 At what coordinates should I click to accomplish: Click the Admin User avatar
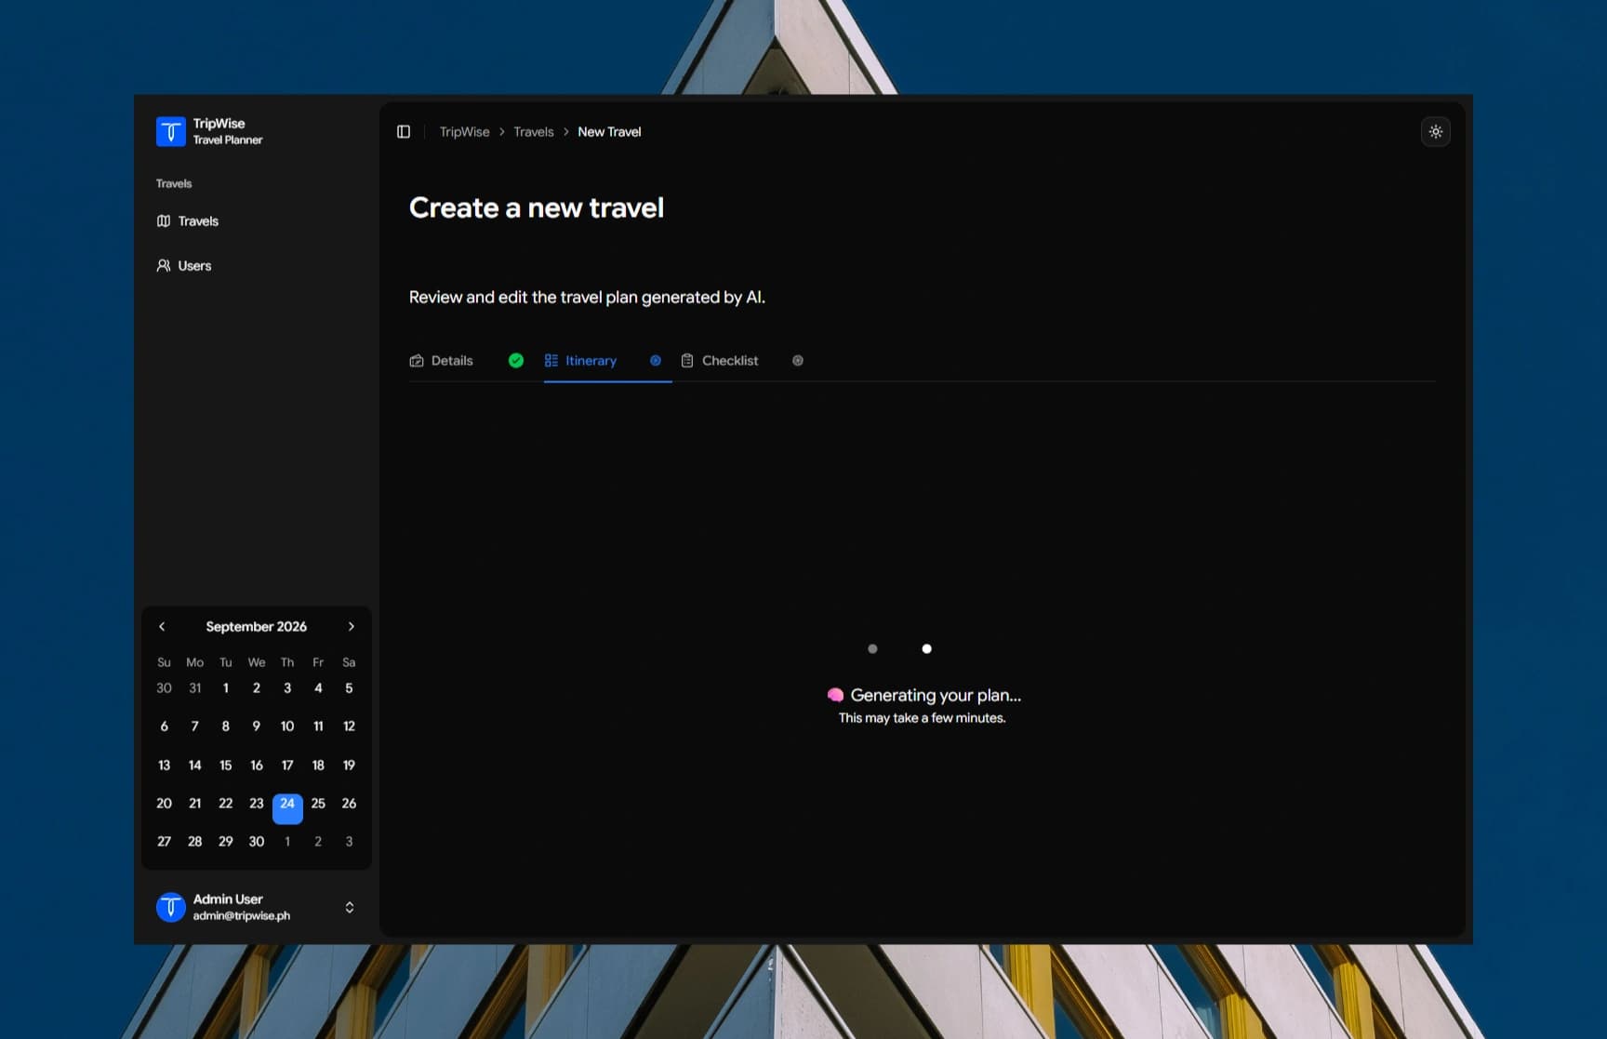(170, 907)
